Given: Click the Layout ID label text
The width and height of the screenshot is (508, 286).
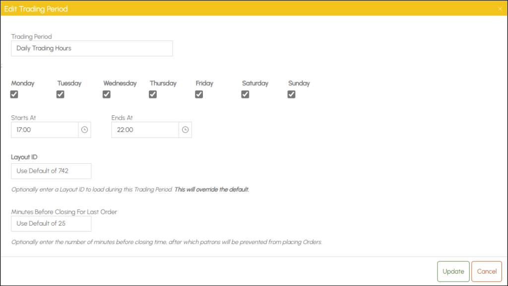Looking at the screenshot, I should 24,157.
